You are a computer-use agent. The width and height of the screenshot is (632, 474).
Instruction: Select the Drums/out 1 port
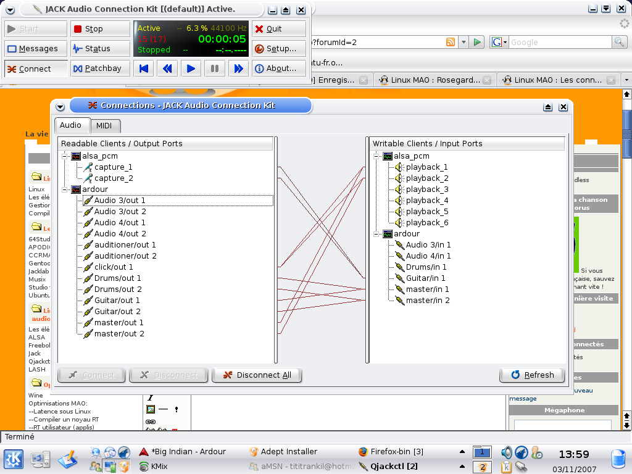[117, 278]
